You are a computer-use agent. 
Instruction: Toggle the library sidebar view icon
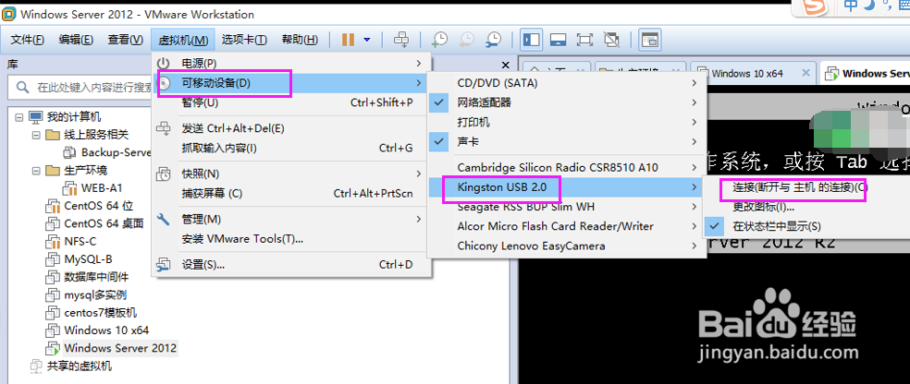pyautogui.click(x=532, y=40)
